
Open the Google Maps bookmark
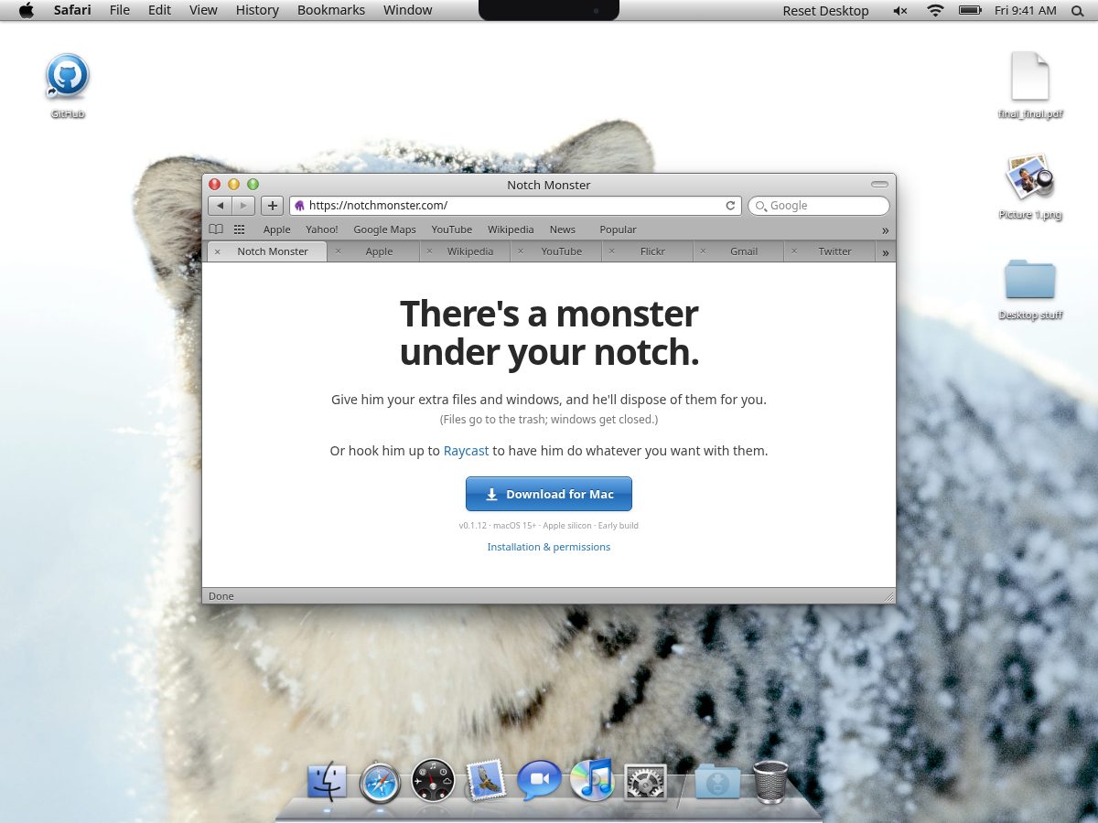tap(384, 230)
